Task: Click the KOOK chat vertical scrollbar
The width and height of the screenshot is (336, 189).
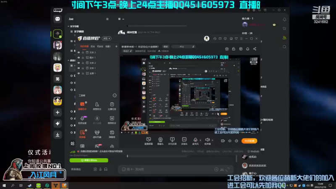Action: [236, 159]
